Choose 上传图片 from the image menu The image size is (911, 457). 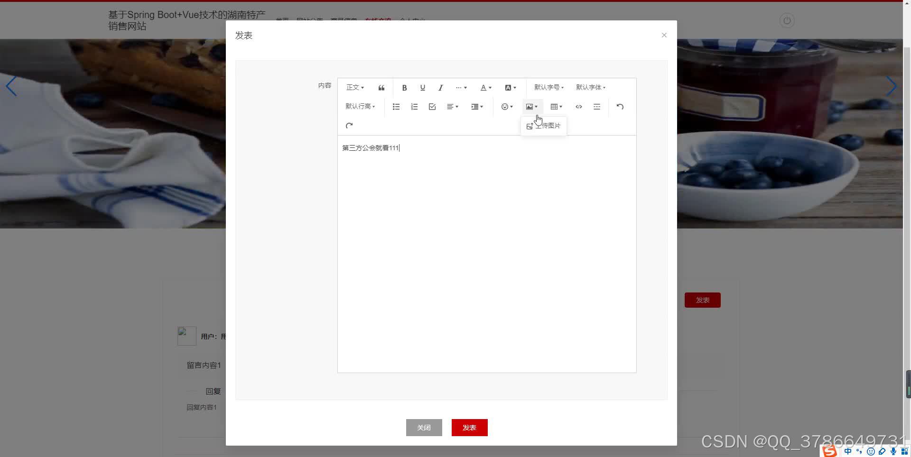(x=544, y=126)
